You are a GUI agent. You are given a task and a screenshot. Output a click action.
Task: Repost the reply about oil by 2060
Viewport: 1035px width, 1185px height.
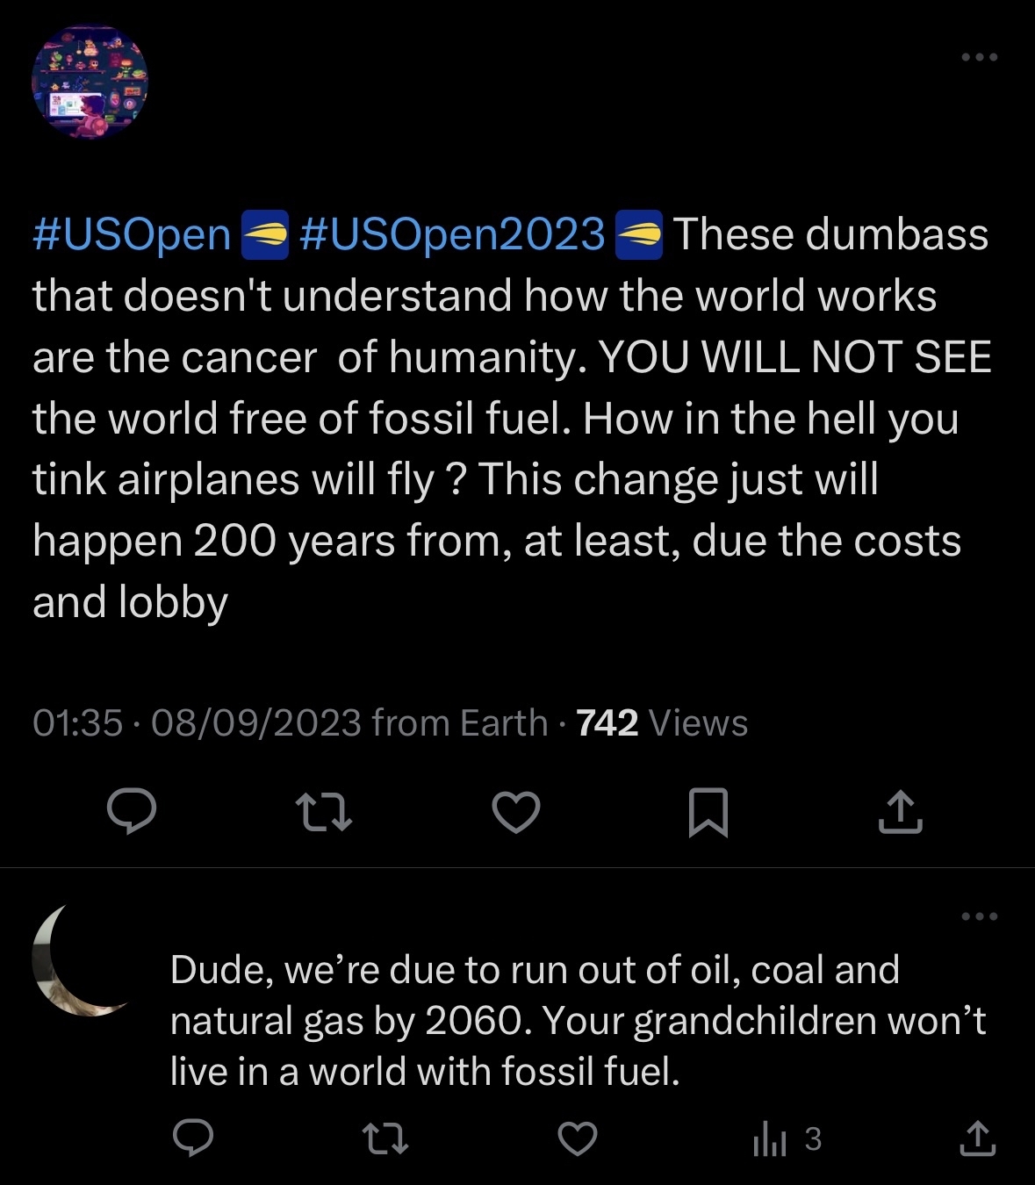pos(385,1138)
